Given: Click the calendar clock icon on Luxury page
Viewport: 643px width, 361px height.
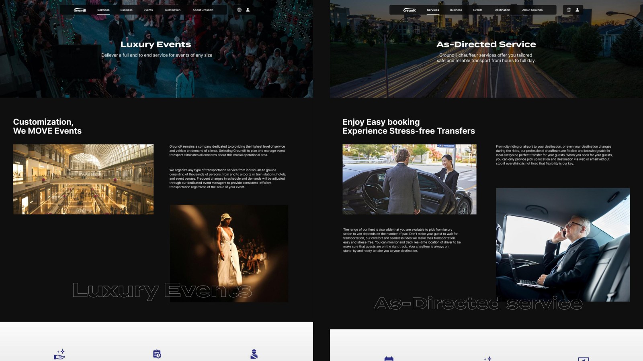Looking at the screenshot, I should (x=157, y=354).
